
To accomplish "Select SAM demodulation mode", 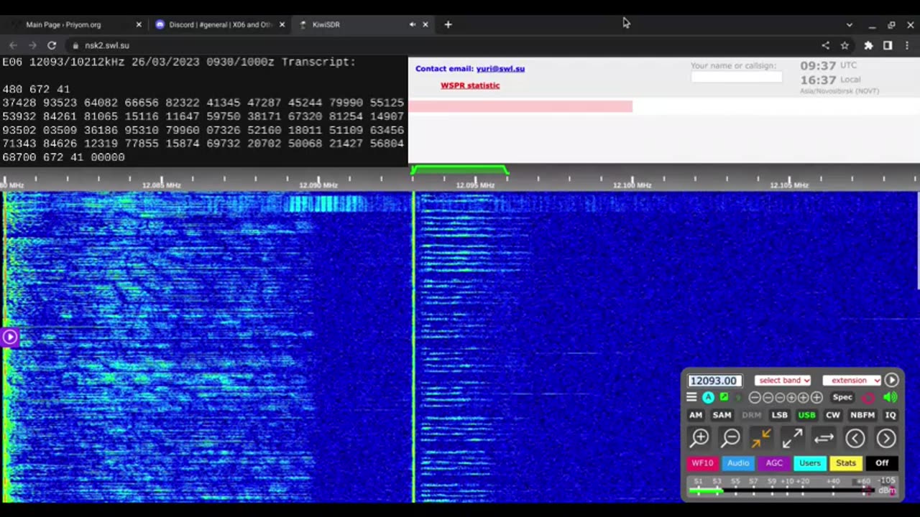I will [722, 415].
